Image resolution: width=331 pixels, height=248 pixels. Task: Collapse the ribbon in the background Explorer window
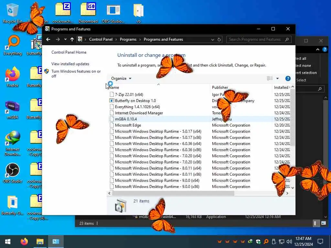pyautogui.click(x=318, y=49)
